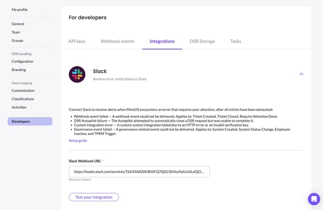Image resolution: width=323 pixels, height=210 pixels.
Task: Open the Tasks tab
Action: 236,41
